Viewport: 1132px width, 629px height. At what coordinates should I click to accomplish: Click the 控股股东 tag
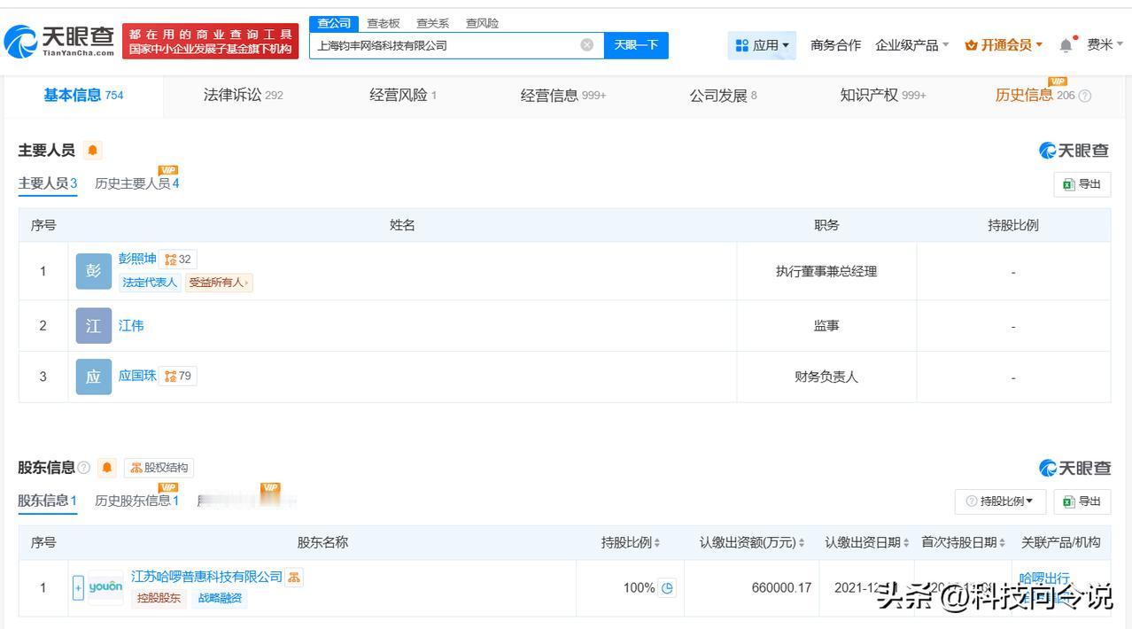[159, 598]
